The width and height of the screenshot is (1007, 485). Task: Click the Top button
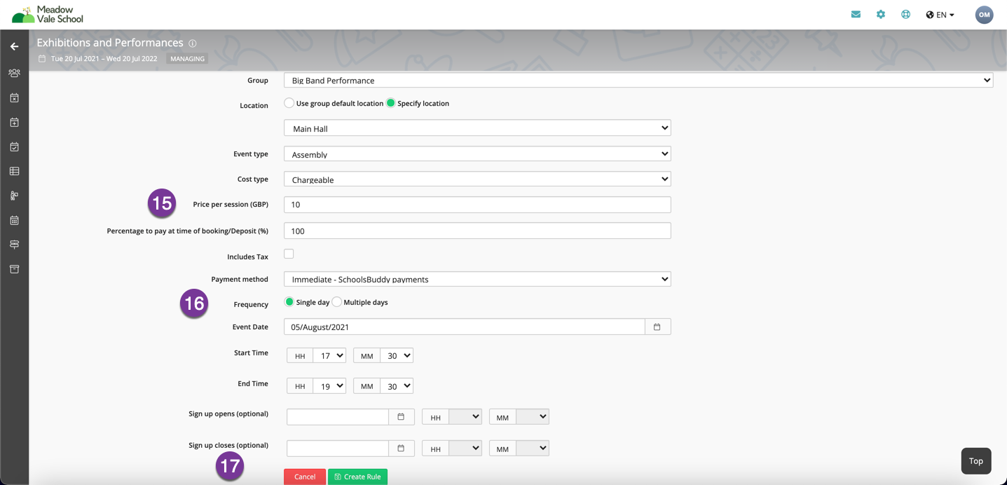point(976,461)
